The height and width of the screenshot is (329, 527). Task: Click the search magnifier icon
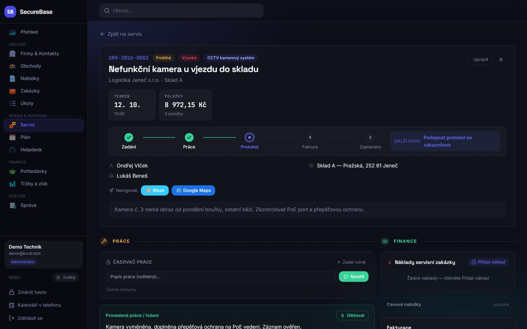107,11
